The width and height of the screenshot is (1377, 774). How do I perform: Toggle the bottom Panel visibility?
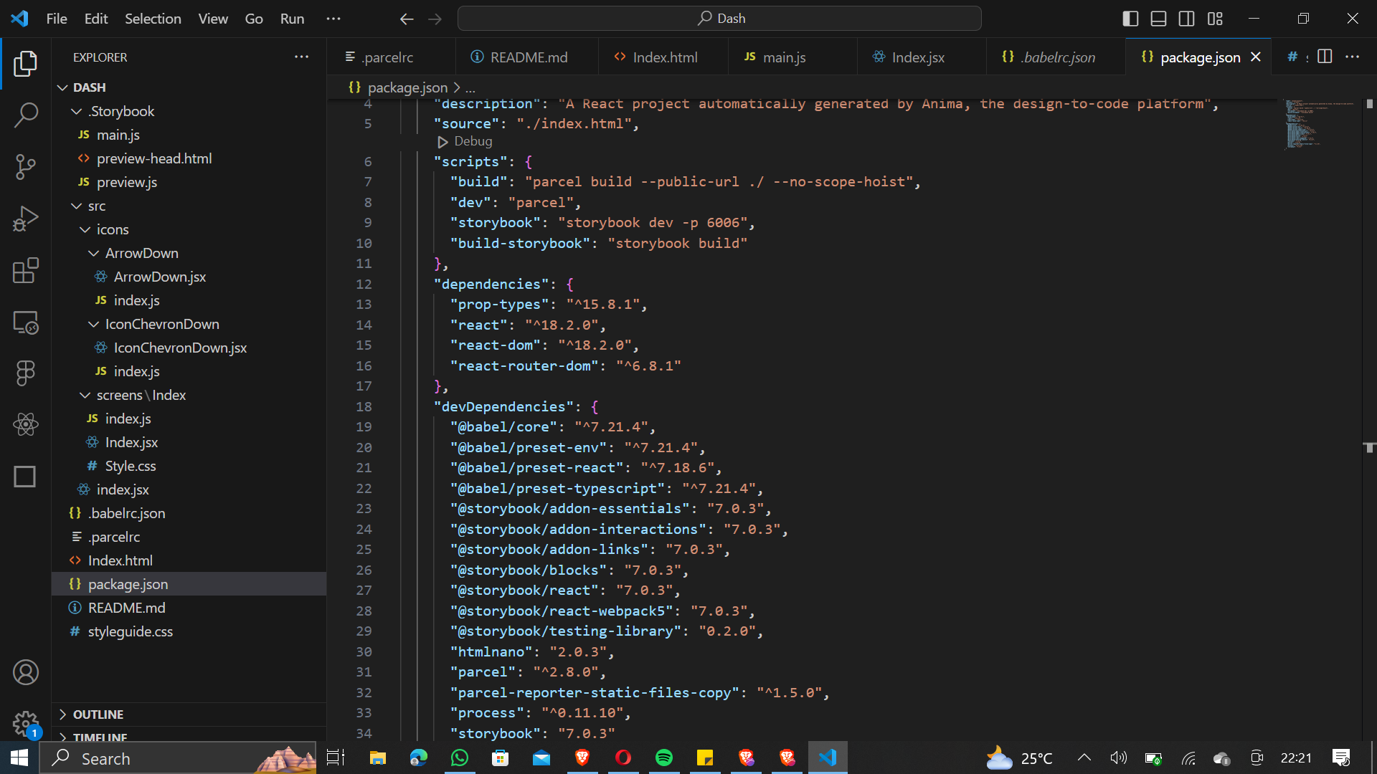(1158, 19)
